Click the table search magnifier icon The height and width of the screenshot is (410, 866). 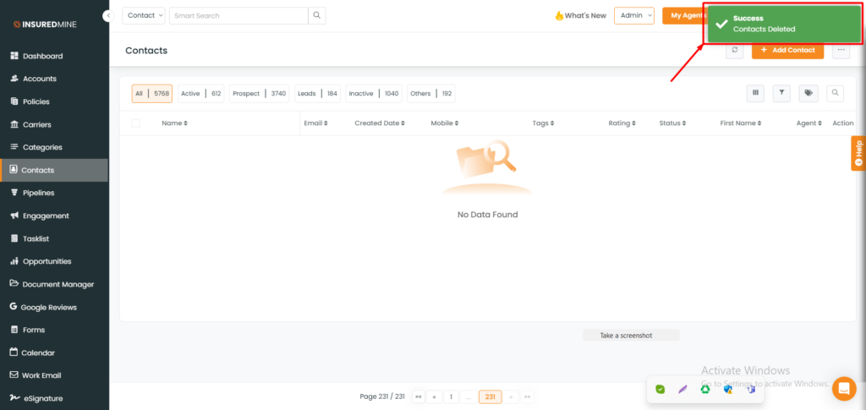835,93
